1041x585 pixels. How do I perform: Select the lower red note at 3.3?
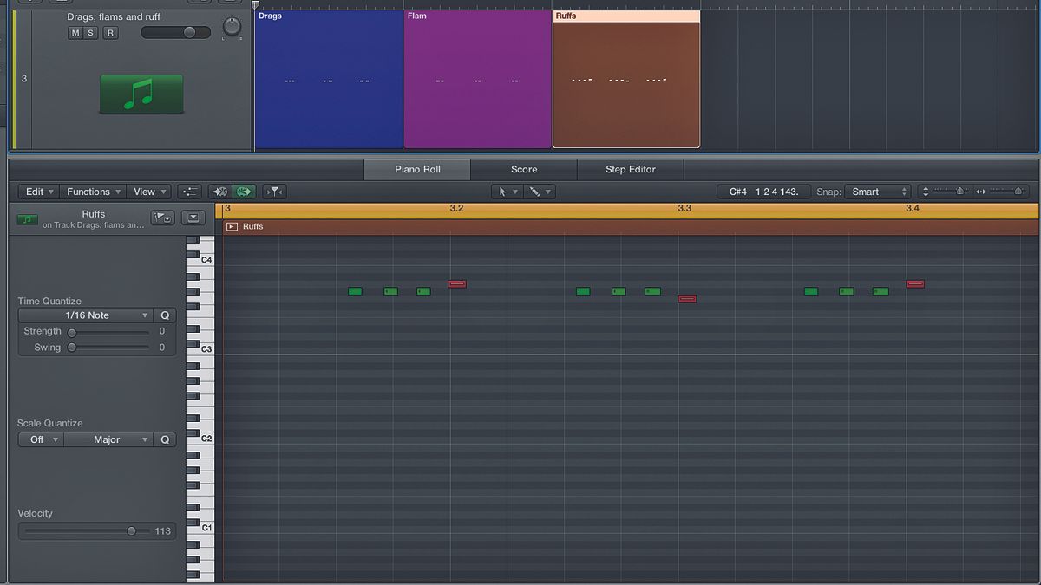tap(687, 299)
